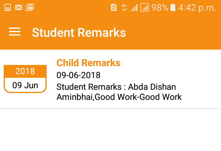Open the hamburger navigation menu
The image size is (221, 151).
(x=15, y=32)
